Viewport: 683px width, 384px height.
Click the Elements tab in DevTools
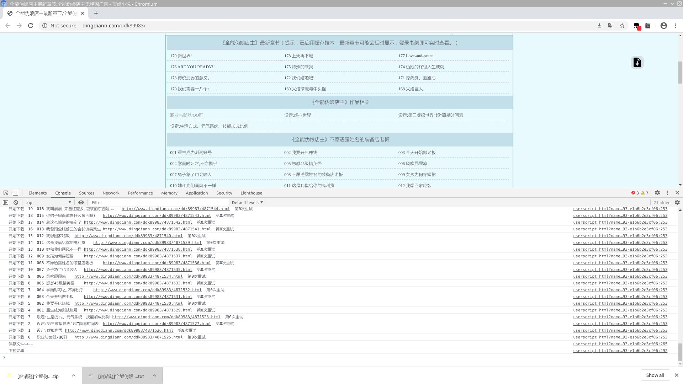[37, 193]
